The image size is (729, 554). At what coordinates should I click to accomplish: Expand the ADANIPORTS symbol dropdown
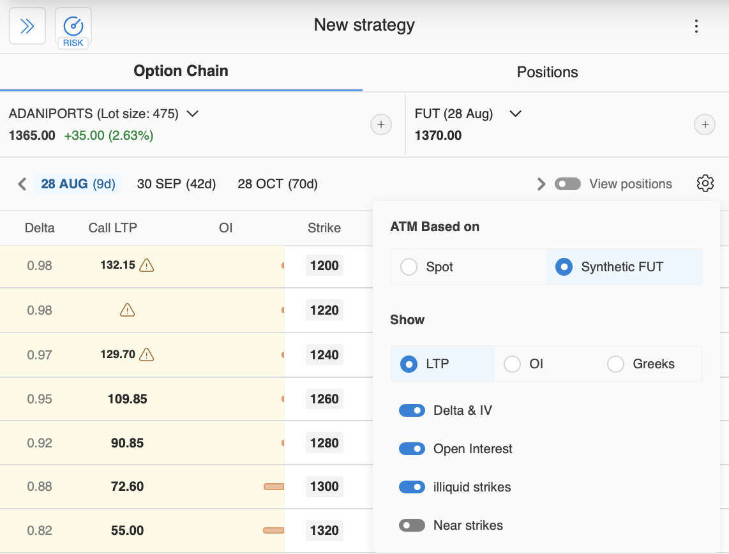pos(192,114)
